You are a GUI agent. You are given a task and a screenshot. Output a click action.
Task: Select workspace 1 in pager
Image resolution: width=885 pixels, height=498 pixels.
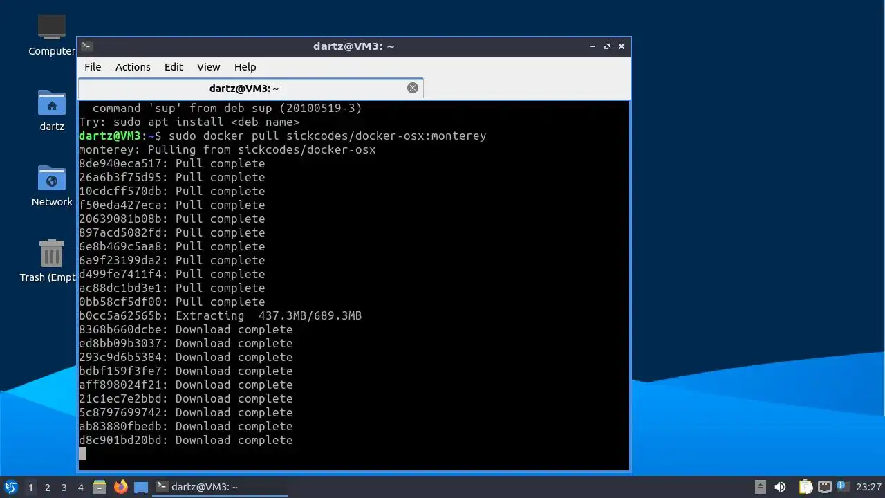tap(30, 488)
